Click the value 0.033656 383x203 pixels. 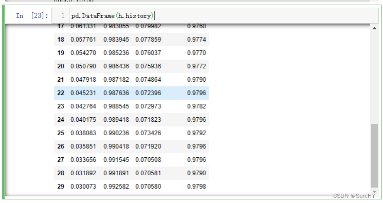(83, 160)
